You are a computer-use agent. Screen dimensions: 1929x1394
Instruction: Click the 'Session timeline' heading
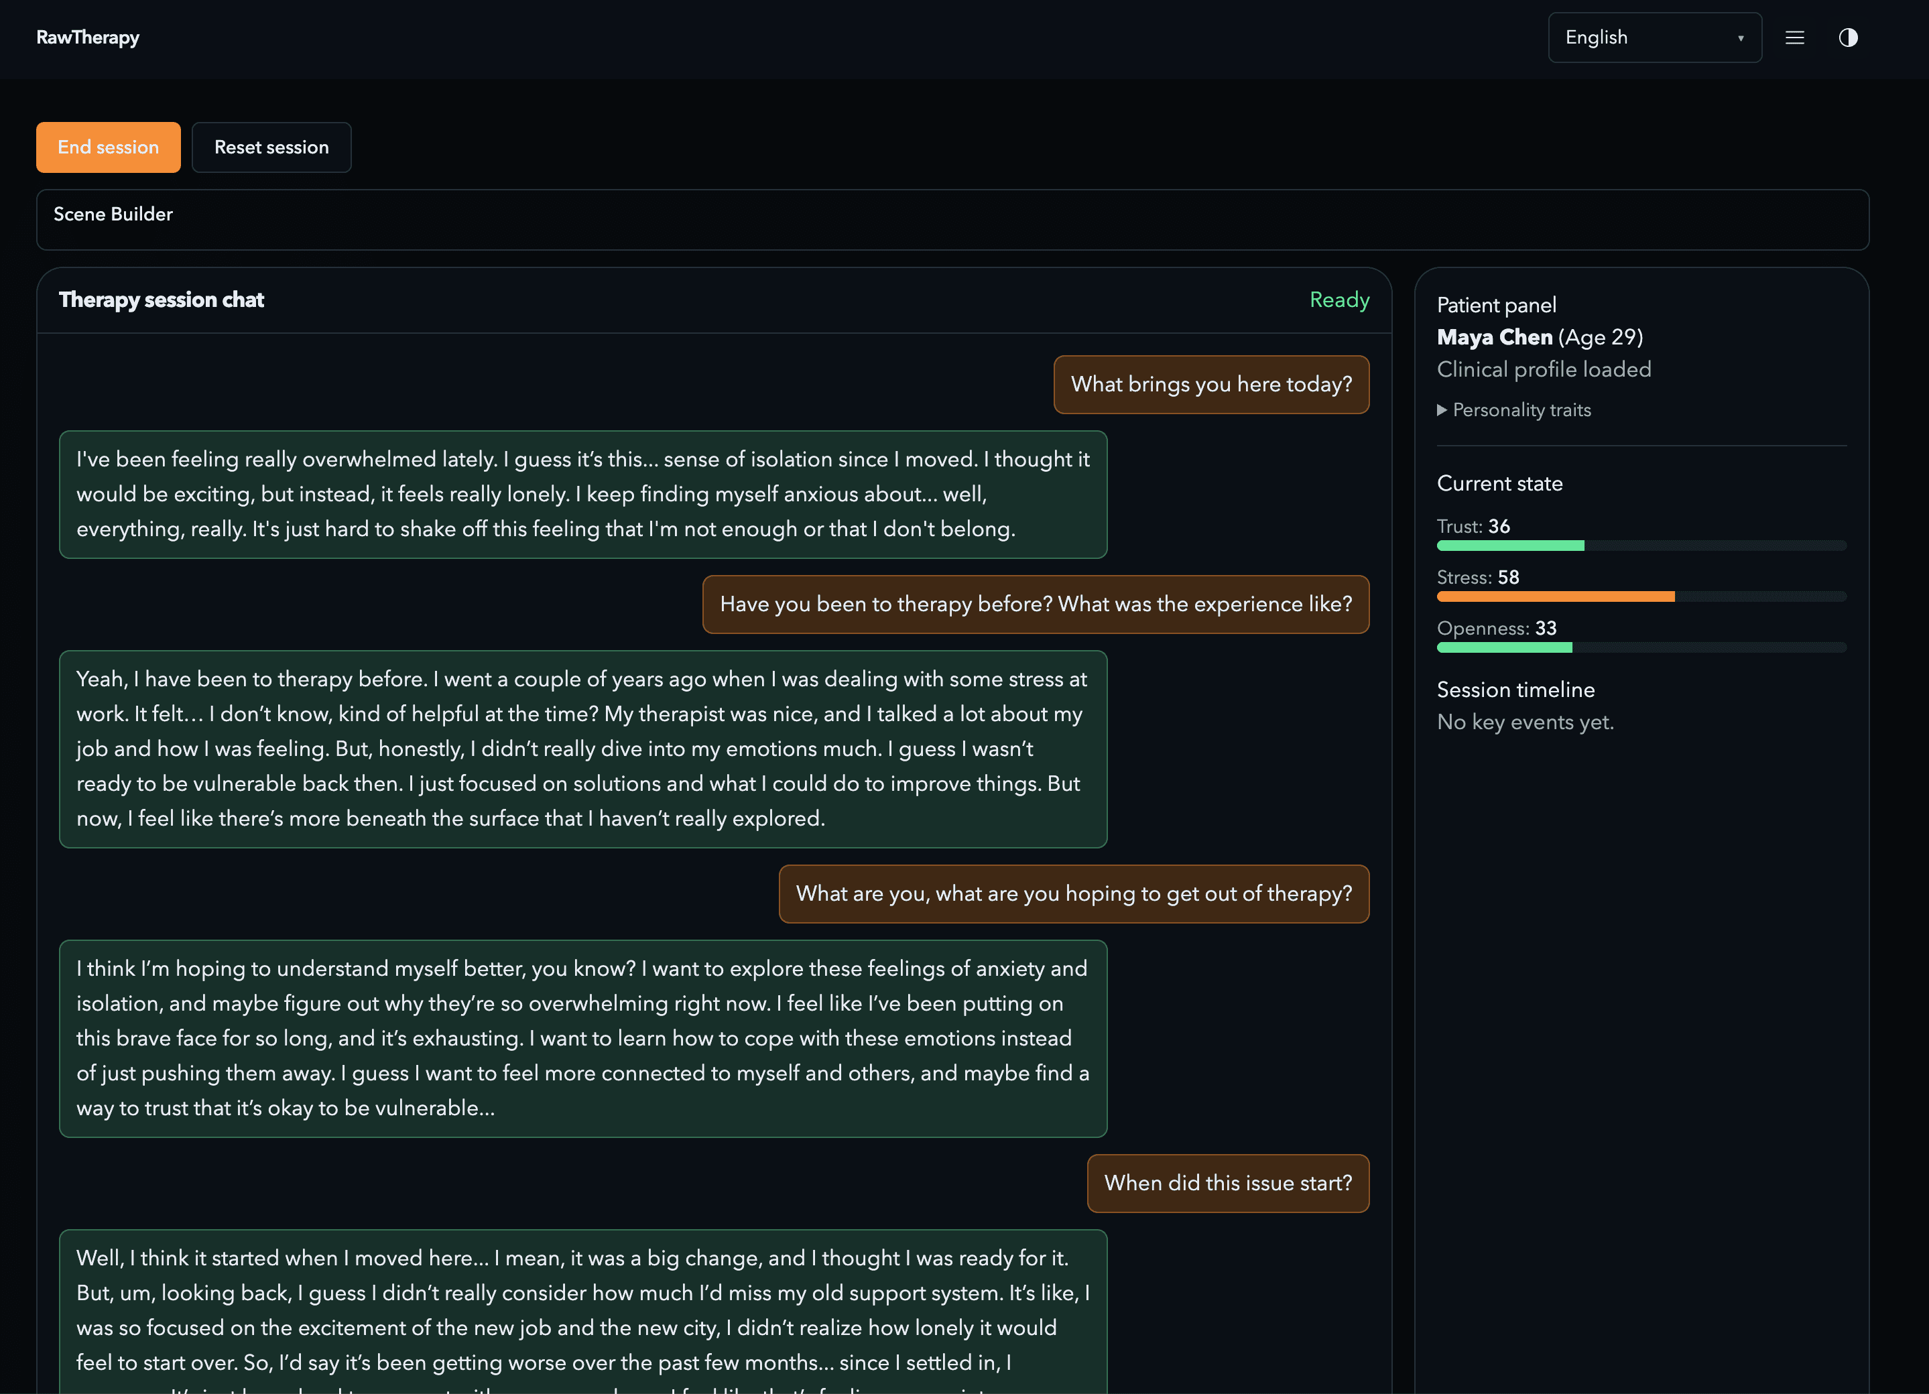point(1515,690)
